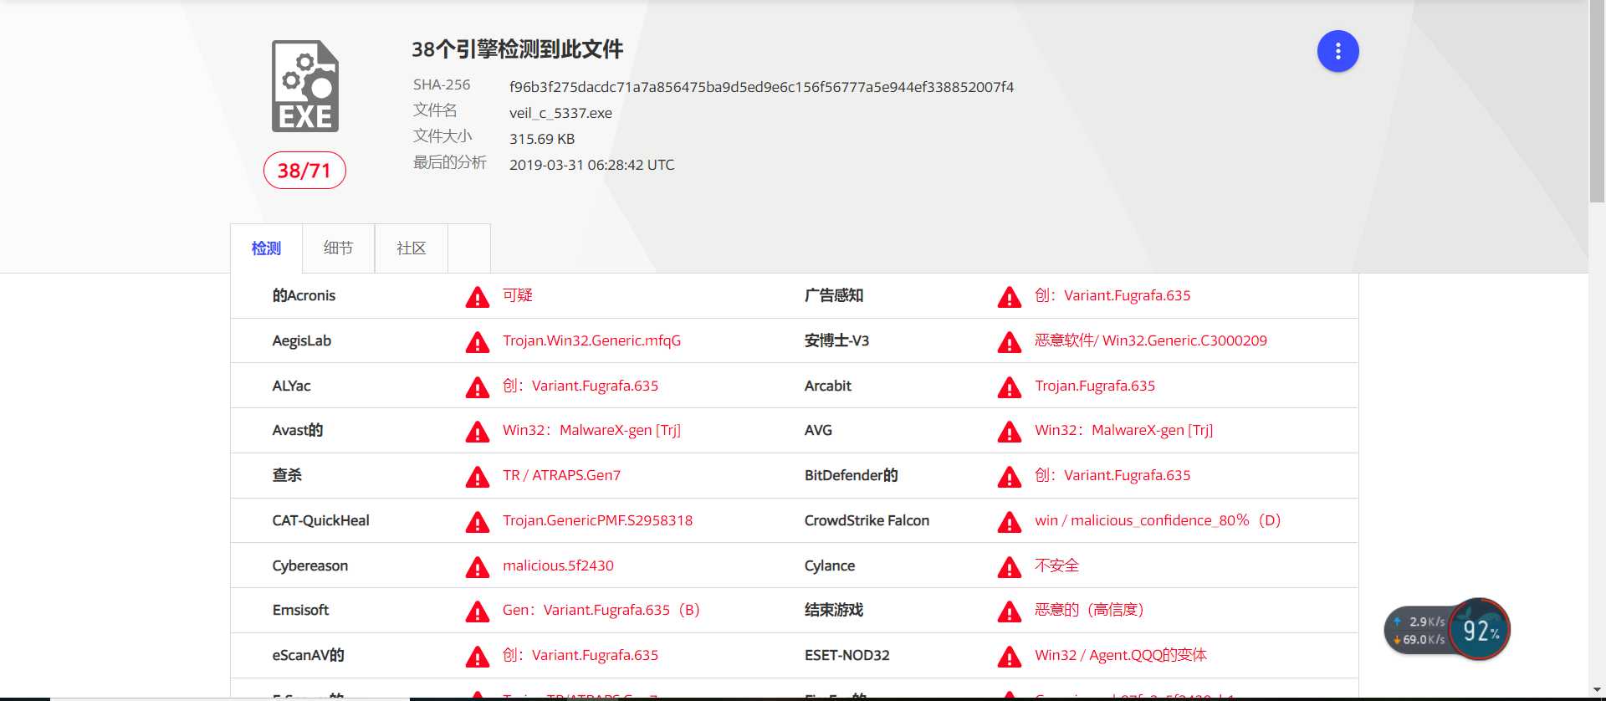Image resolution: width=1606 pixels, height=701 pixels.
Task: Click Avast's Win32: MalwareX-gen [Trj] result
Action: pyautogui.click(x=591, y=430)
